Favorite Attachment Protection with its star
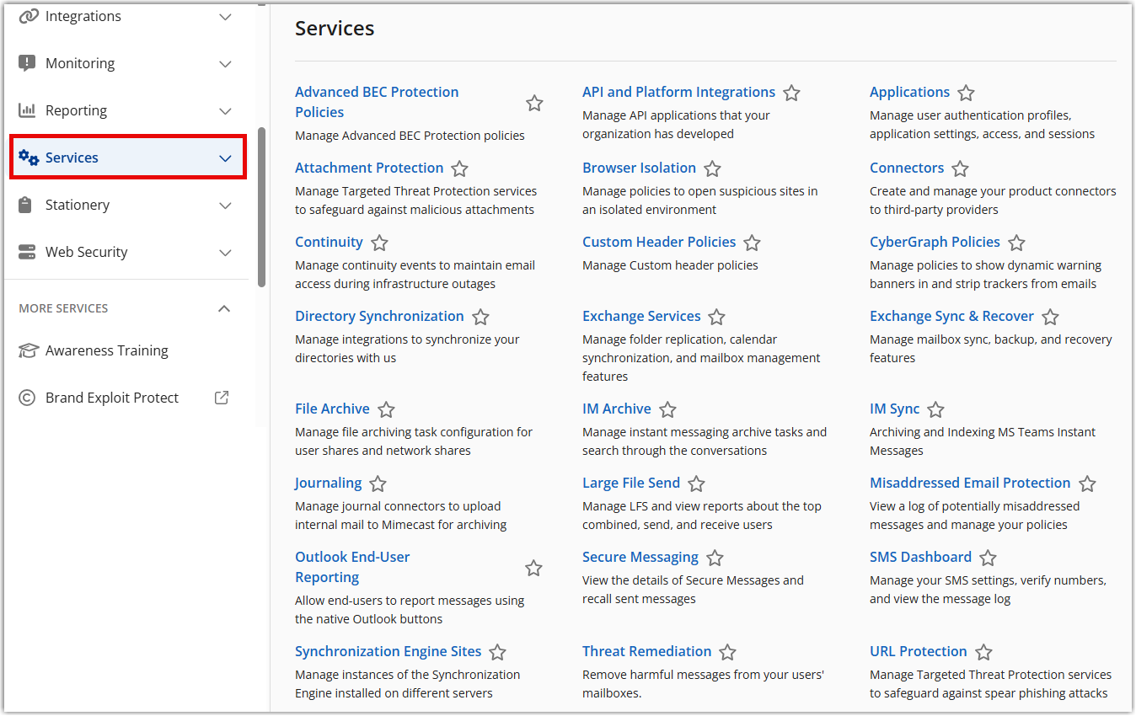This screenshot has width=1136, height=716. click(x=459, y=168)
